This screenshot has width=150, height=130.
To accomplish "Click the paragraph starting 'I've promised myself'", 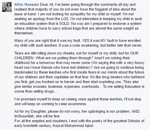I will pyautogui.click(x=78, y=101).
